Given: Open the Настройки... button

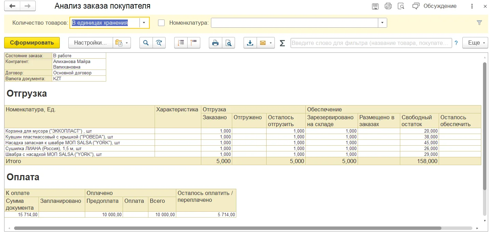Looking at the screenshot, I should point(91,43).
